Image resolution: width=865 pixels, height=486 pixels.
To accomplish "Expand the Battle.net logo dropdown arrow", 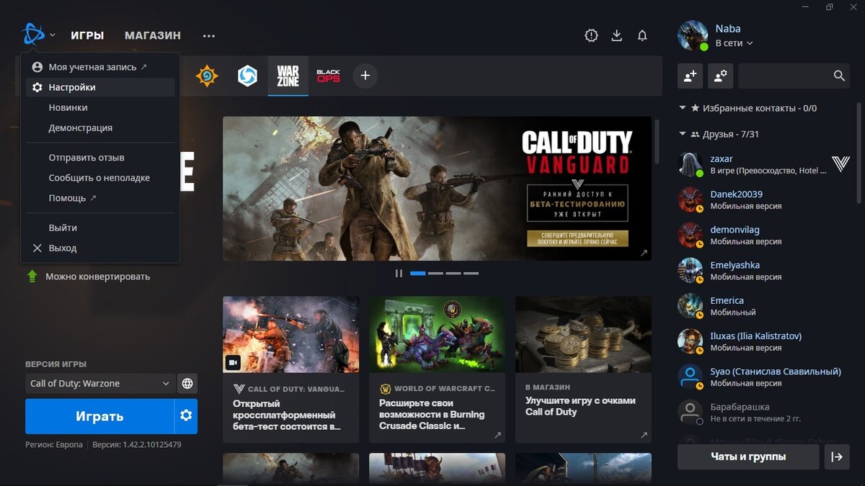I will (x=53, y=35).
